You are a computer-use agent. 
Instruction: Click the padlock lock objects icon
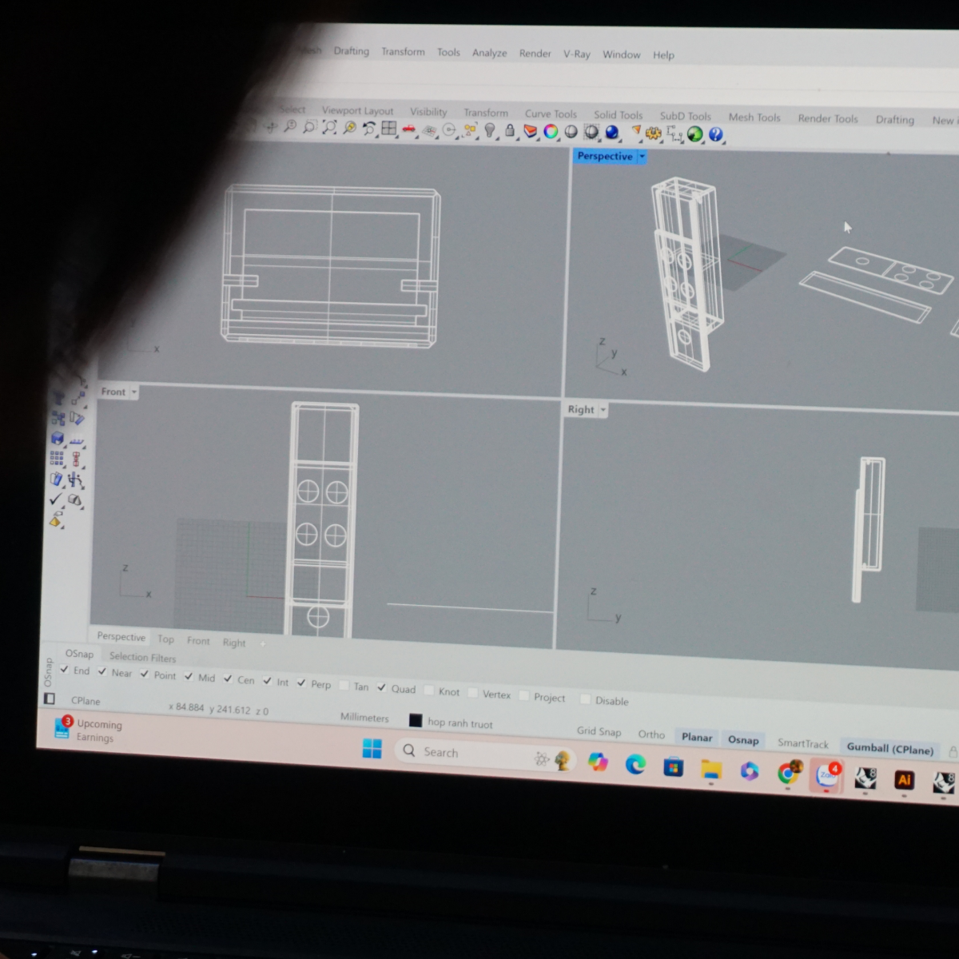click(x=510, y=131)
